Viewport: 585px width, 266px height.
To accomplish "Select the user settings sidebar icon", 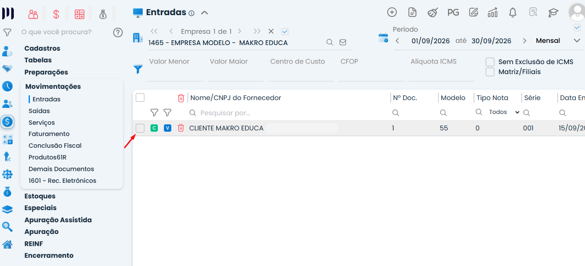I will pos(7,51).
